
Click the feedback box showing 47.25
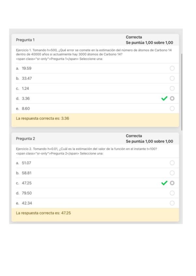[95, 213]
